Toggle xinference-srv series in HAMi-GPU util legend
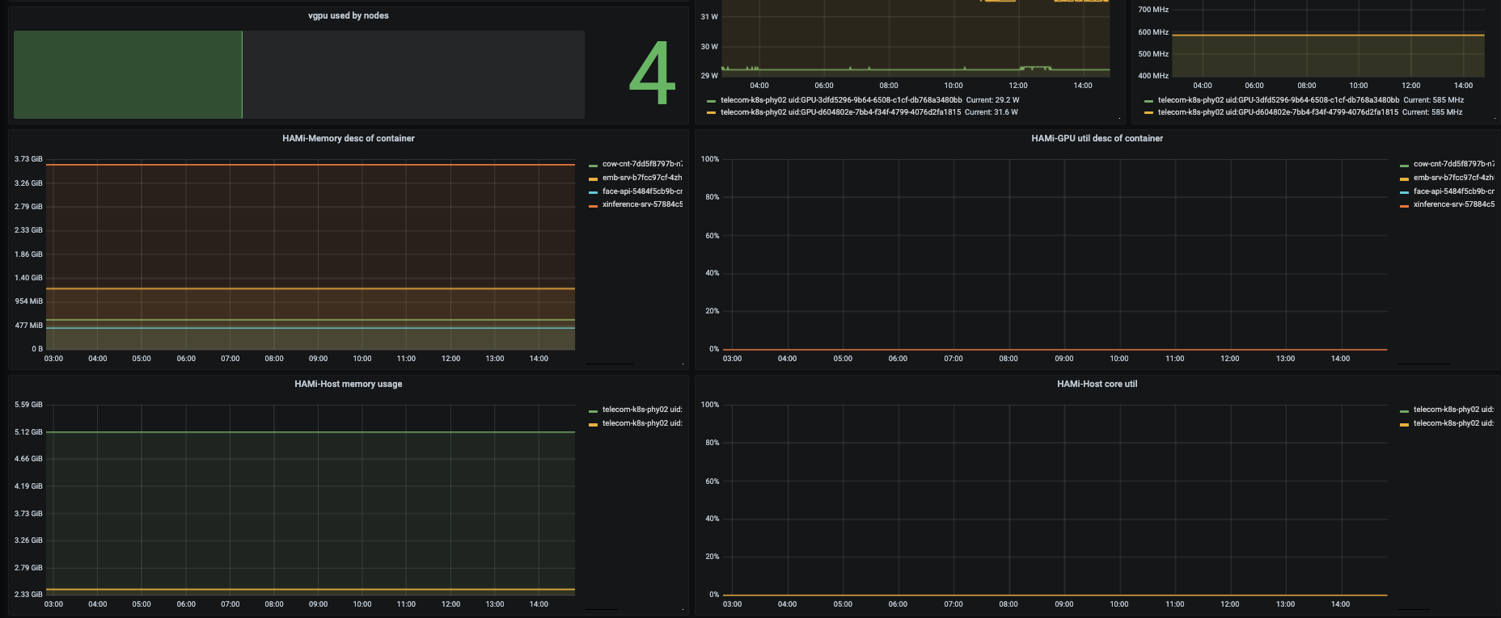 1453,204
